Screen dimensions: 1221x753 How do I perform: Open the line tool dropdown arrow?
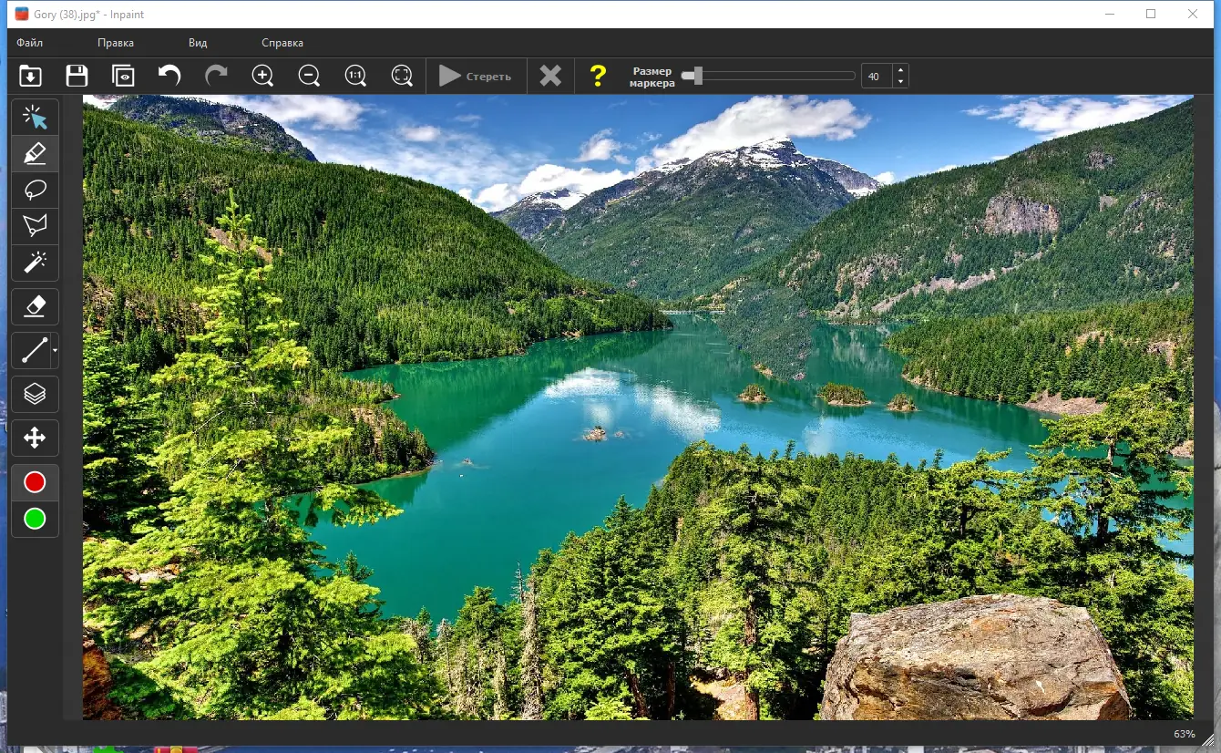53,351
